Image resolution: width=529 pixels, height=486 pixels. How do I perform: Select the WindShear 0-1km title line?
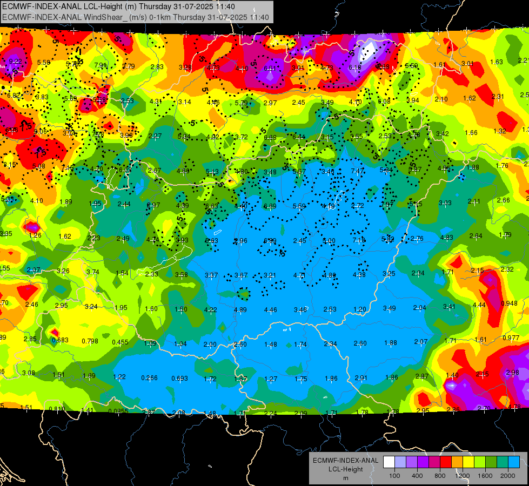pos(136,17)
